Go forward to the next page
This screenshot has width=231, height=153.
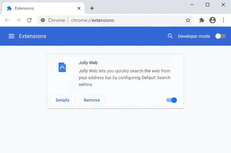click(18, 20)
